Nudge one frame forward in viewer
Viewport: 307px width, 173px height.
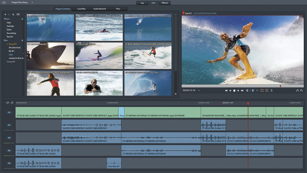[x=238, y=91]
